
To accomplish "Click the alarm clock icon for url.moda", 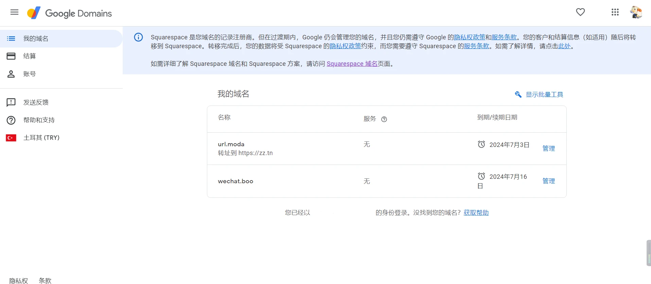I will [481, 145].
